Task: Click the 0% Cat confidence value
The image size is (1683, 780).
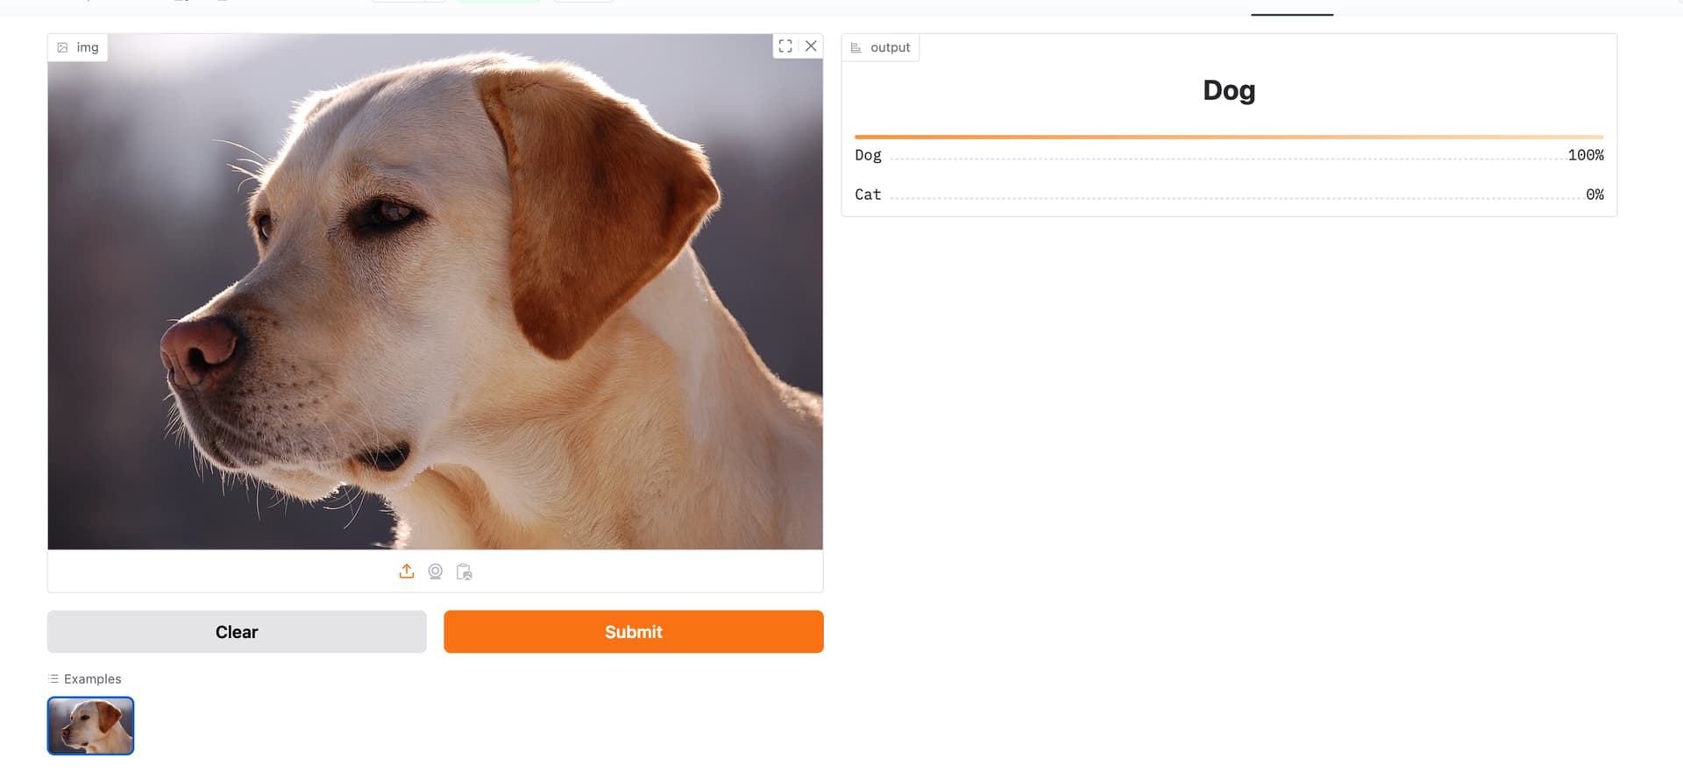Action: coord(1595,195)
